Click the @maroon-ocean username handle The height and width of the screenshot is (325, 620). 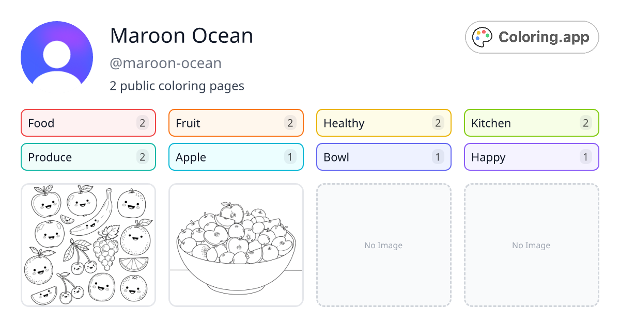tap(165, 63)
